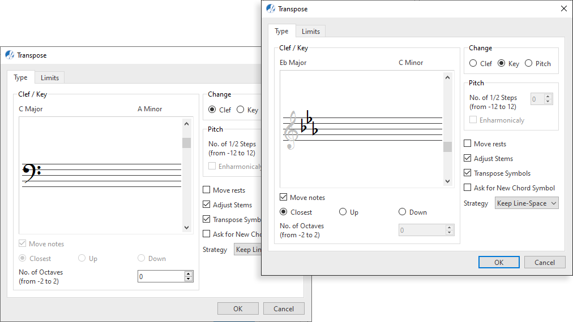
Task: Click Cancel in the back Transpose dialog
Action: coord(284,308)
